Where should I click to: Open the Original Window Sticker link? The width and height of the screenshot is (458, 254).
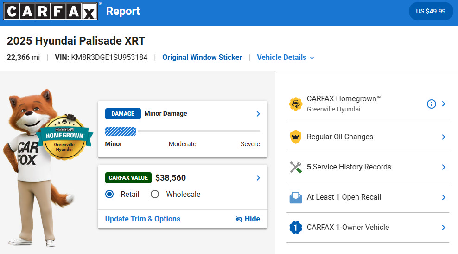(202, 58)
